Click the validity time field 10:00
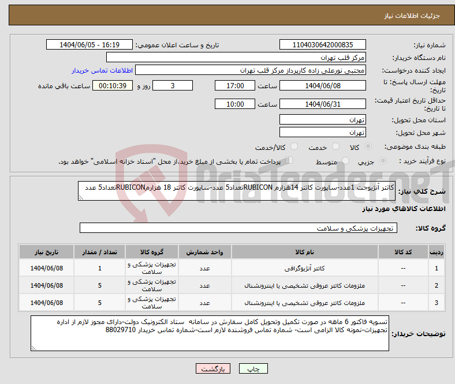This screenshot has width=455, height=384. click(x=235, y=104)
